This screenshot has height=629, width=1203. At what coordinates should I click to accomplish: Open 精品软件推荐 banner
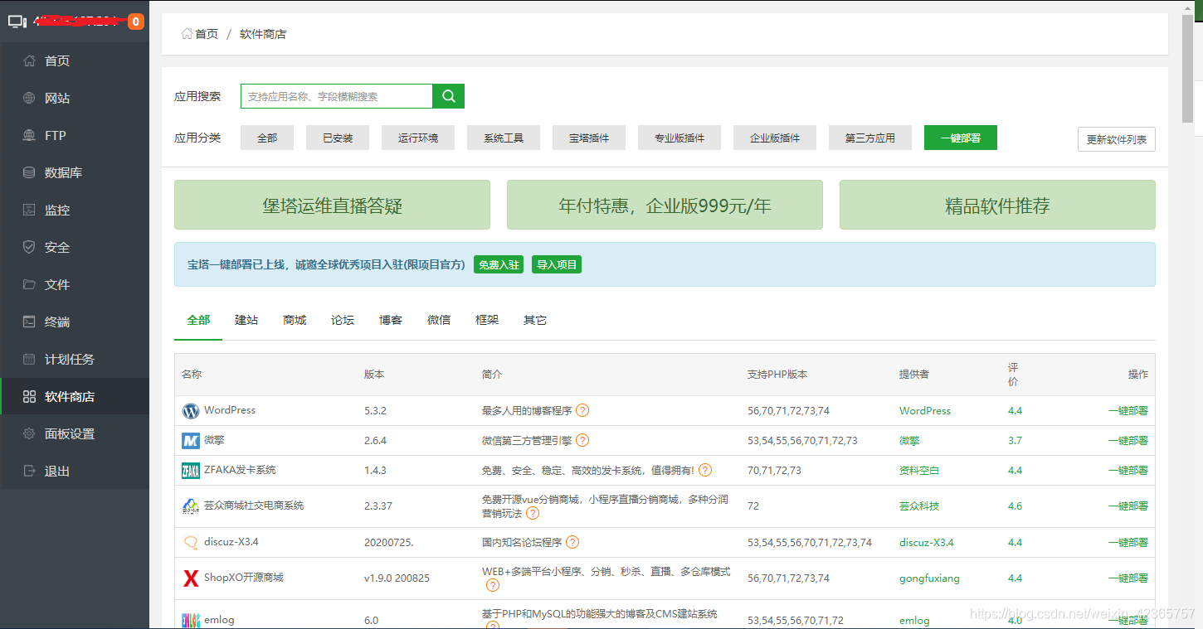[997, 205]
